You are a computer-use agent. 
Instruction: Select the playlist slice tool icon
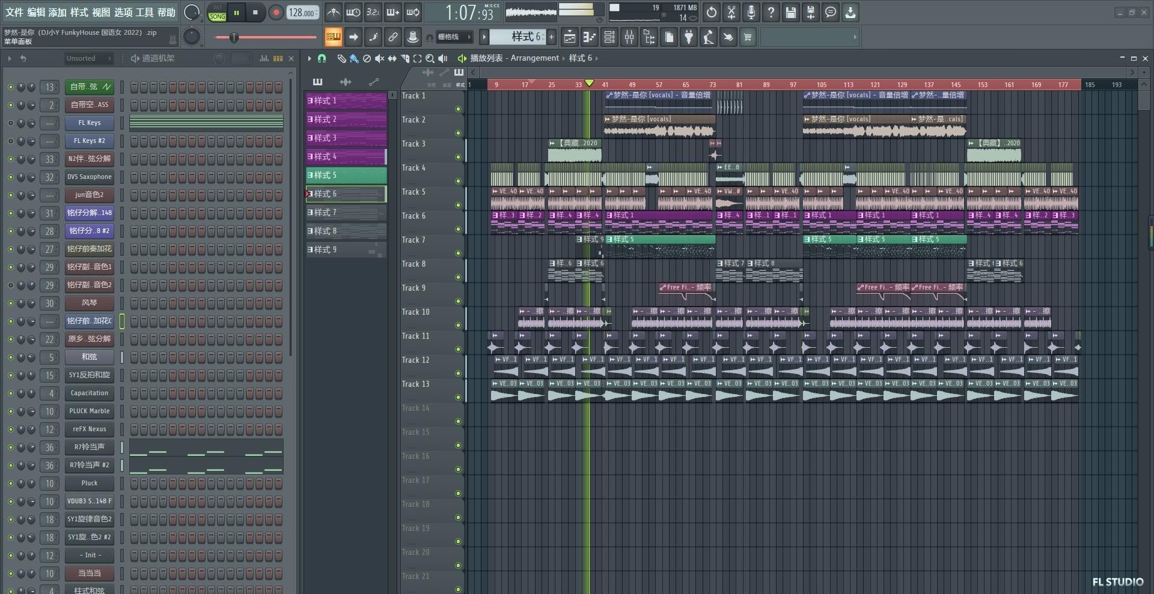[x=405, y=58]
